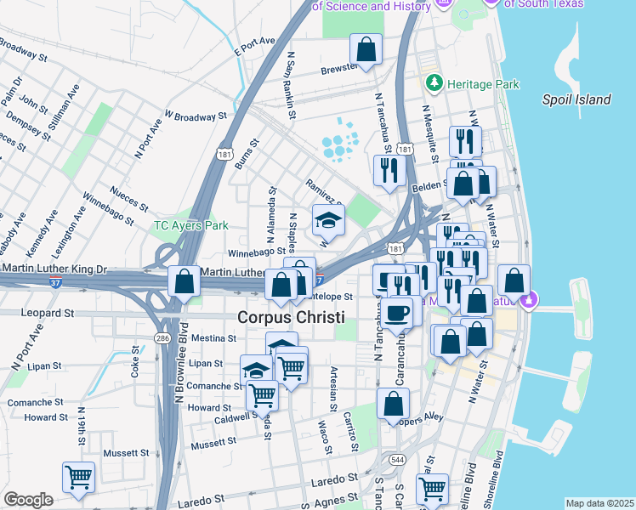Click the Stillman Ave label

click(x=64, y=107)
